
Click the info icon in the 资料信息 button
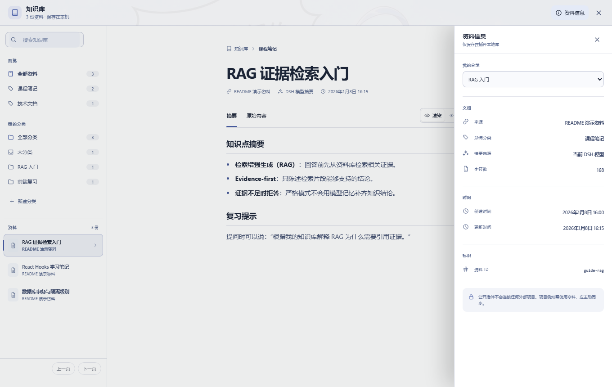coord(558,13)
